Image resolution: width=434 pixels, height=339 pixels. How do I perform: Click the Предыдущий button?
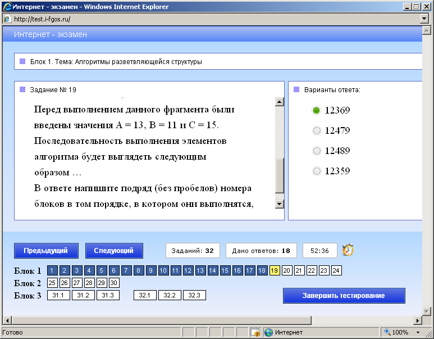click(x=46, y=251)
